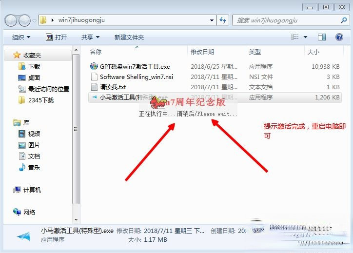
Task: Click the GPT磁盘win7激活工具.exe file icon
Action: click(x=94, y=66)
